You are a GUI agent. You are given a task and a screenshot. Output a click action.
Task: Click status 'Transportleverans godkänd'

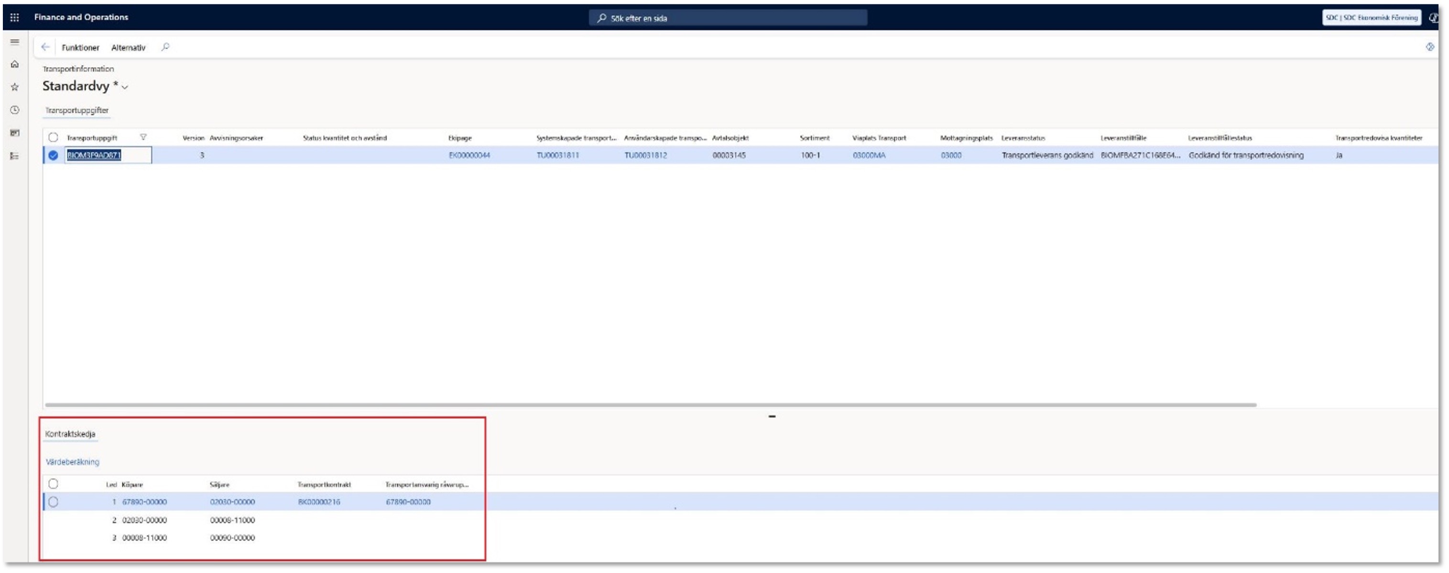(x=1047, y=156)
